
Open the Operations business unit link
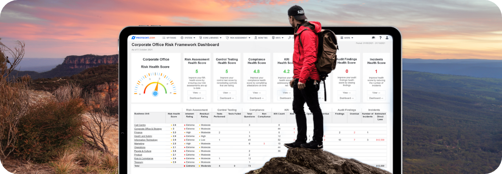pos(140,147)
